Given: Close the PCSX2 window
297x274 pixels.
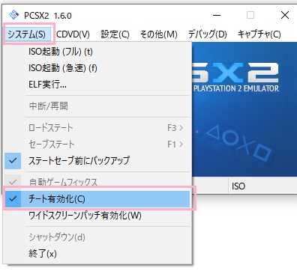Looking at the screenshot, I should tap(285, 15).
